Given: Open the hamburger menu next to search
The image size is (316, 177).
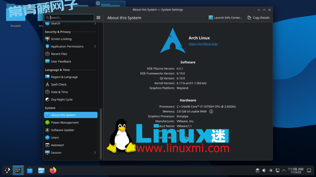Looking at the screenshot, I should pyautogui.click(x=98, y=18).
